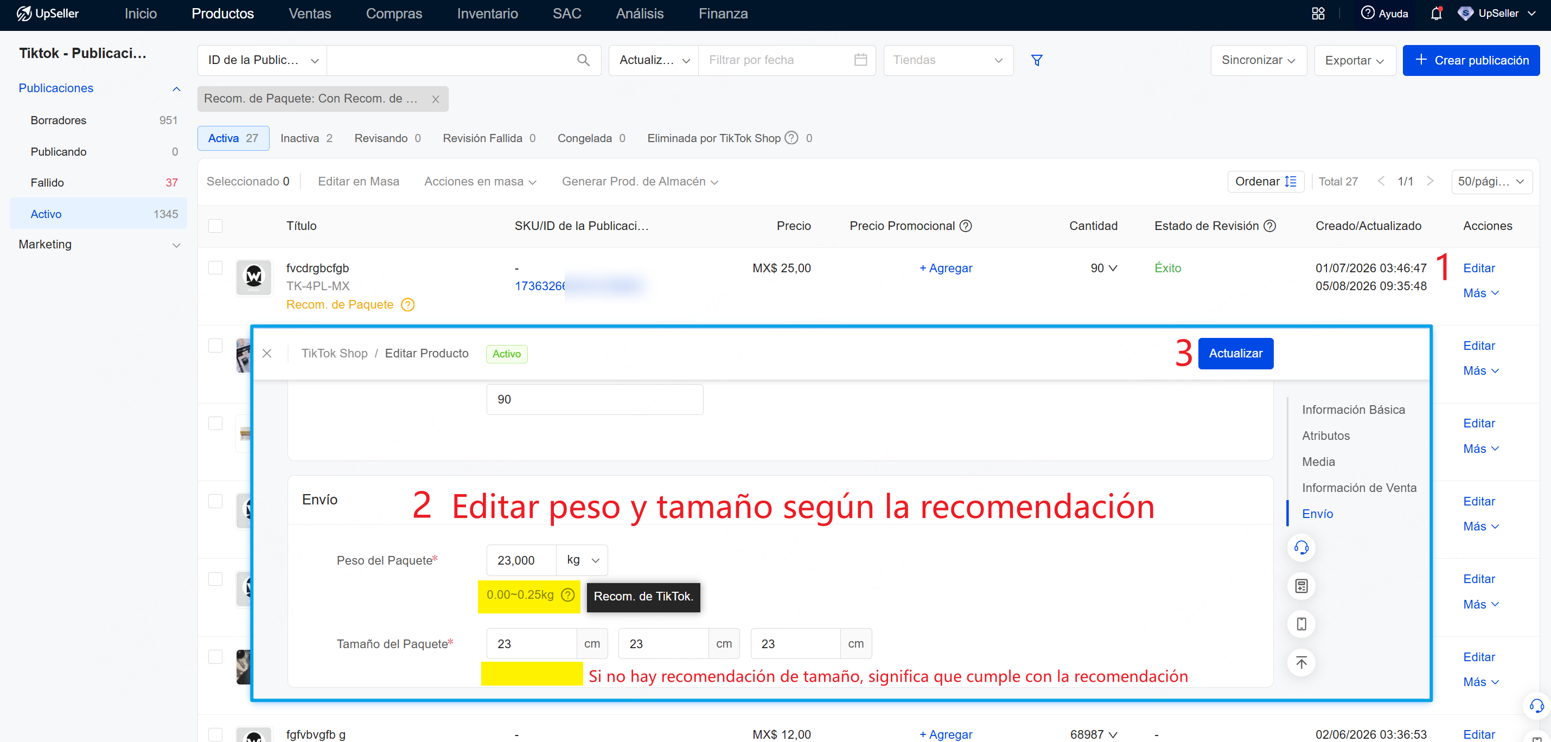Open the date filter calendar icon
1551x742 pixels.
[860, 60]
